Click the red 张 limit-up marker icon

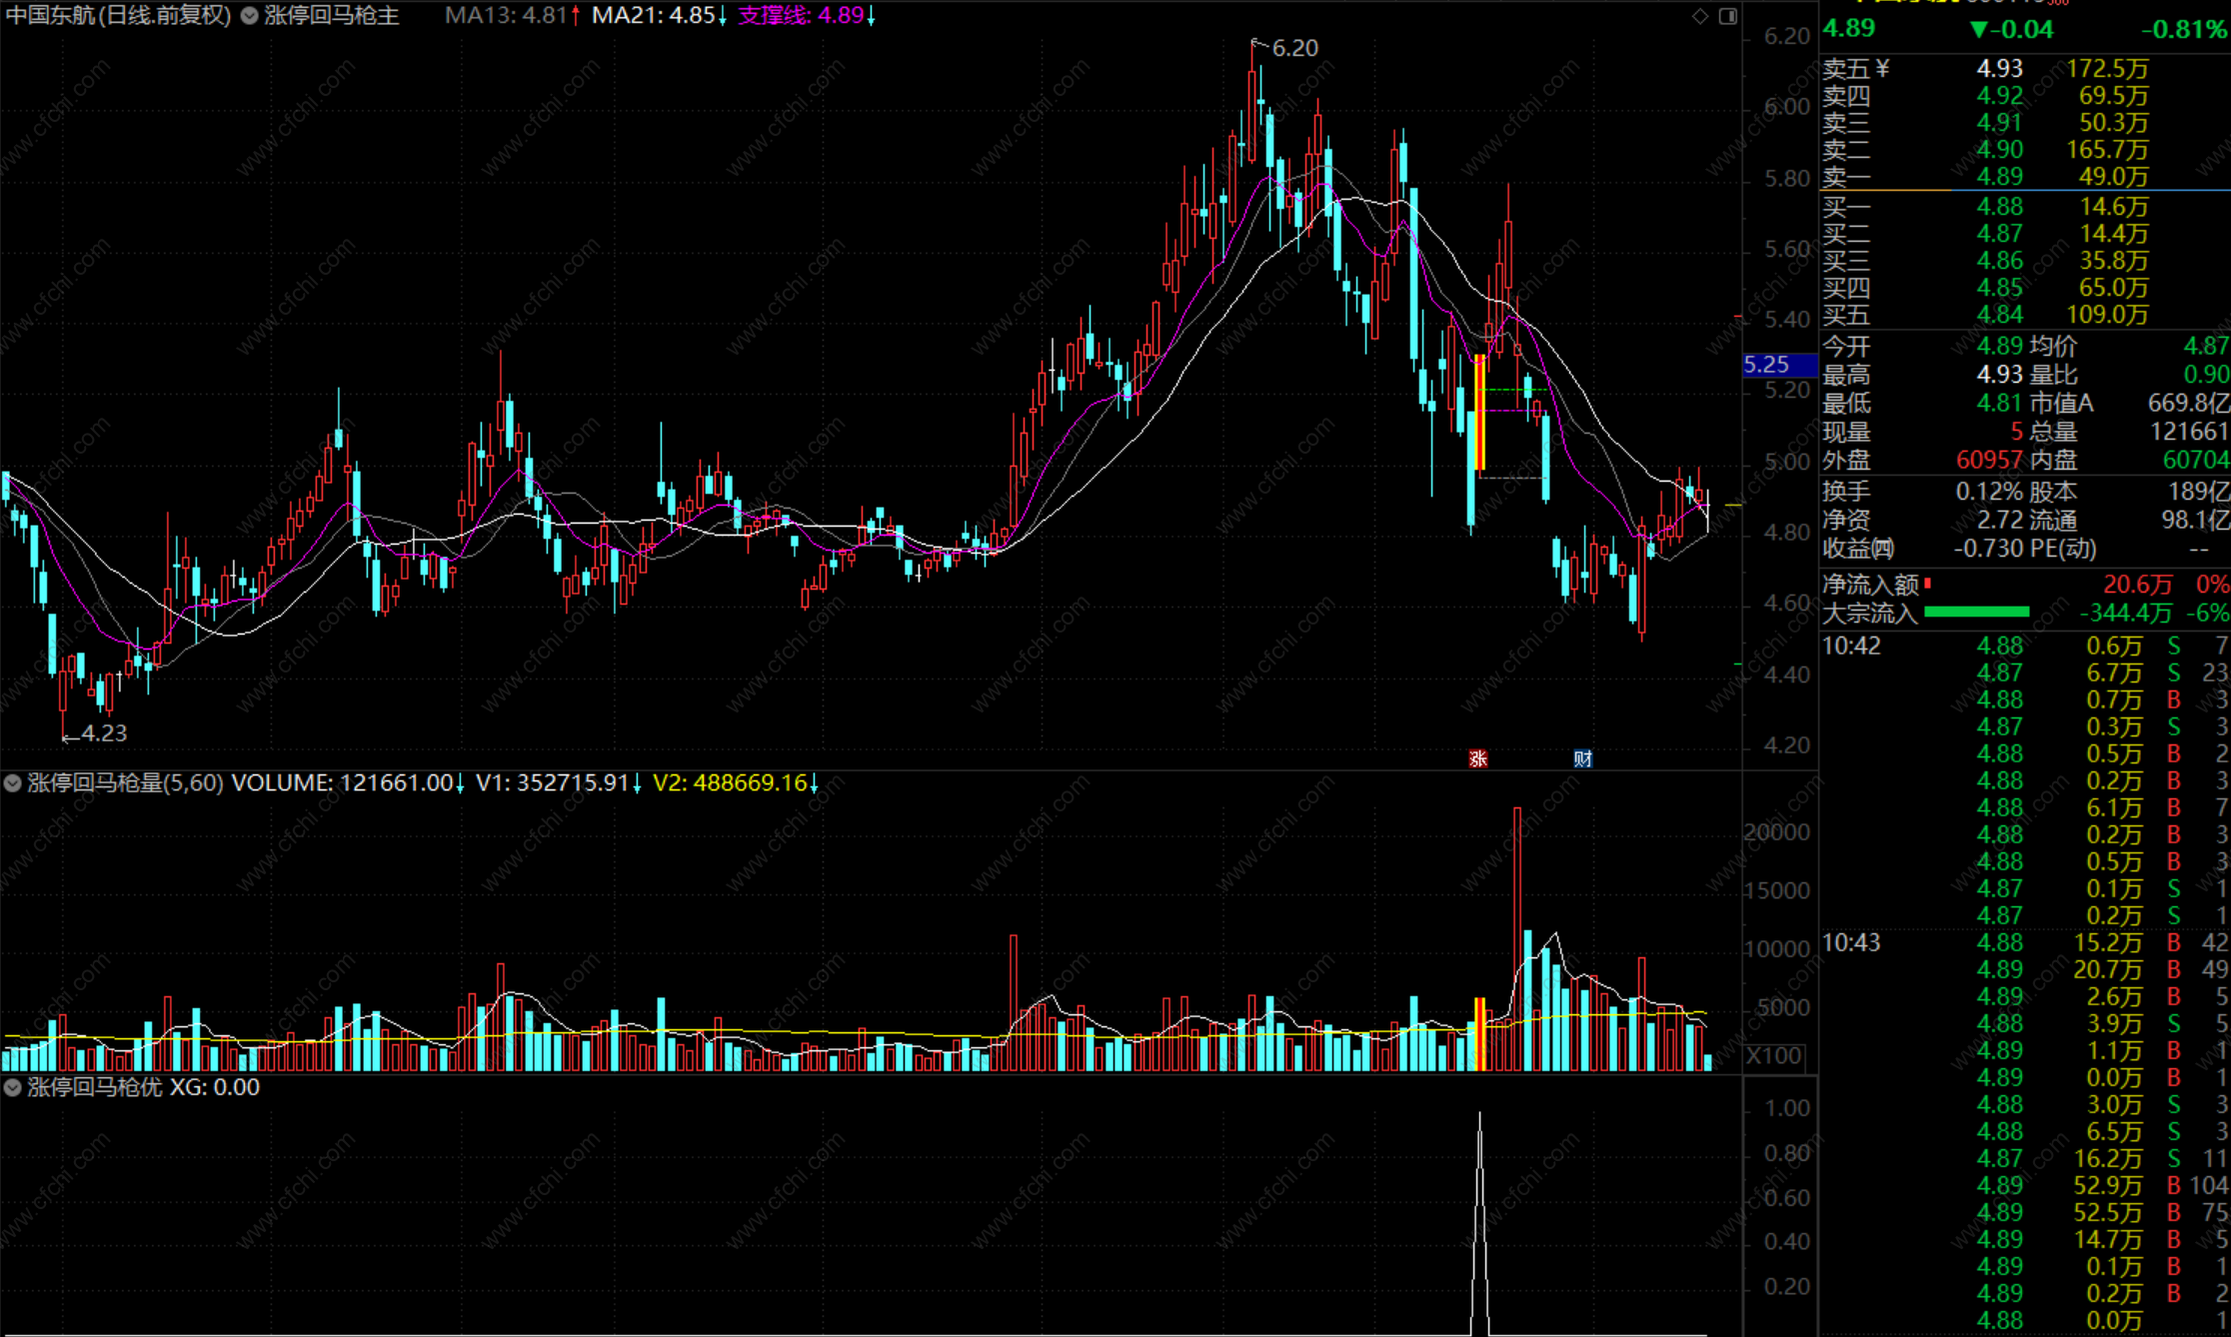[1478, 758]
